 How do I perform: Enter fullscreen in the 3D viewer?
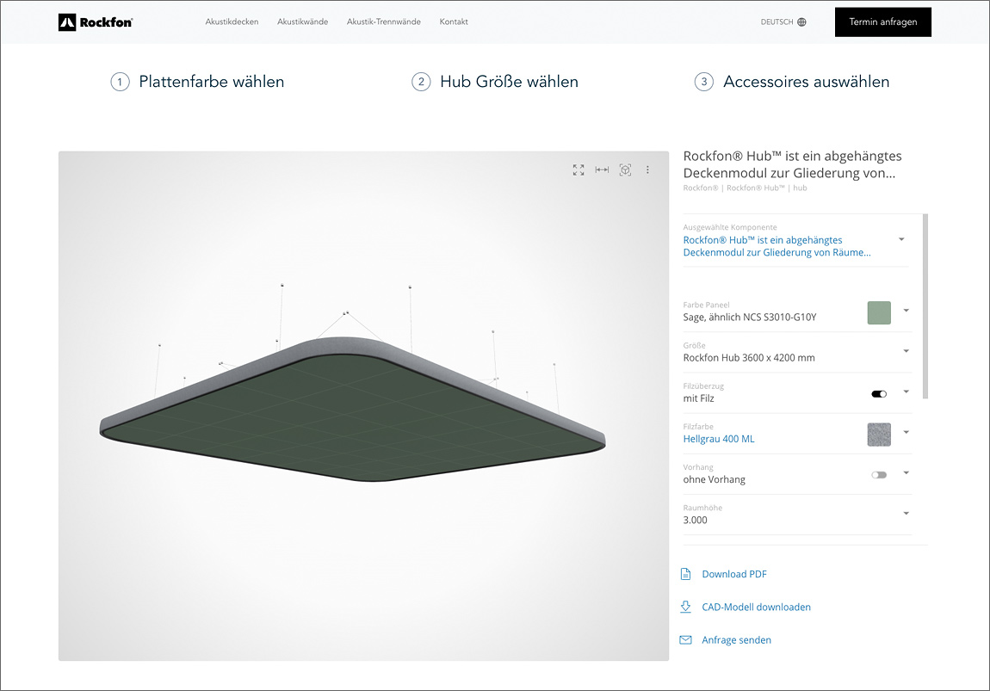(579, 170)
